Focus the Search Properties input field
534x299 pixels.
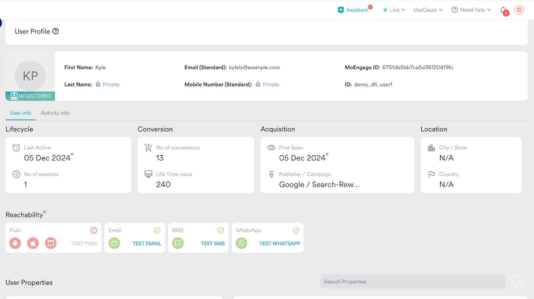click(413, 282)
